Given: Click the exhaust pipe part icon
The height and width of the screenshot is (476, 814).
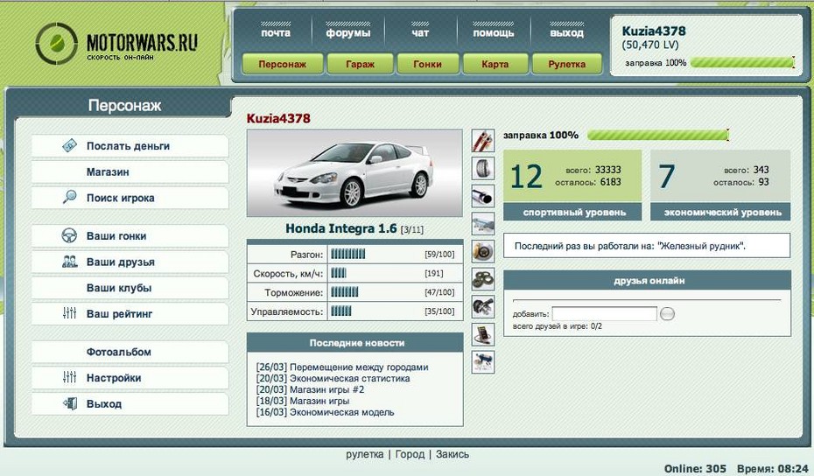Looking at the screenshot, I should coord(483,196).
